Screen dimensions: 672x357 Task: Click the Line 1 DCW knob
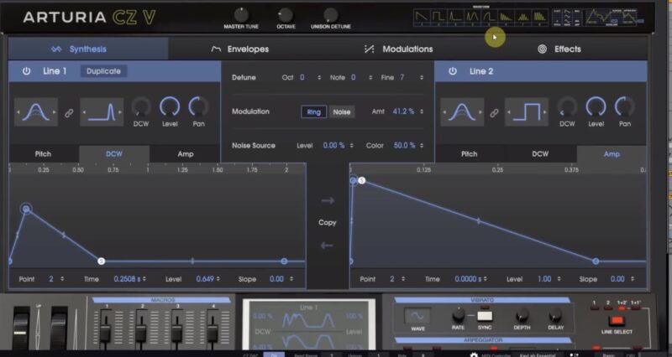pyautogui.click(x=141, y=107)
